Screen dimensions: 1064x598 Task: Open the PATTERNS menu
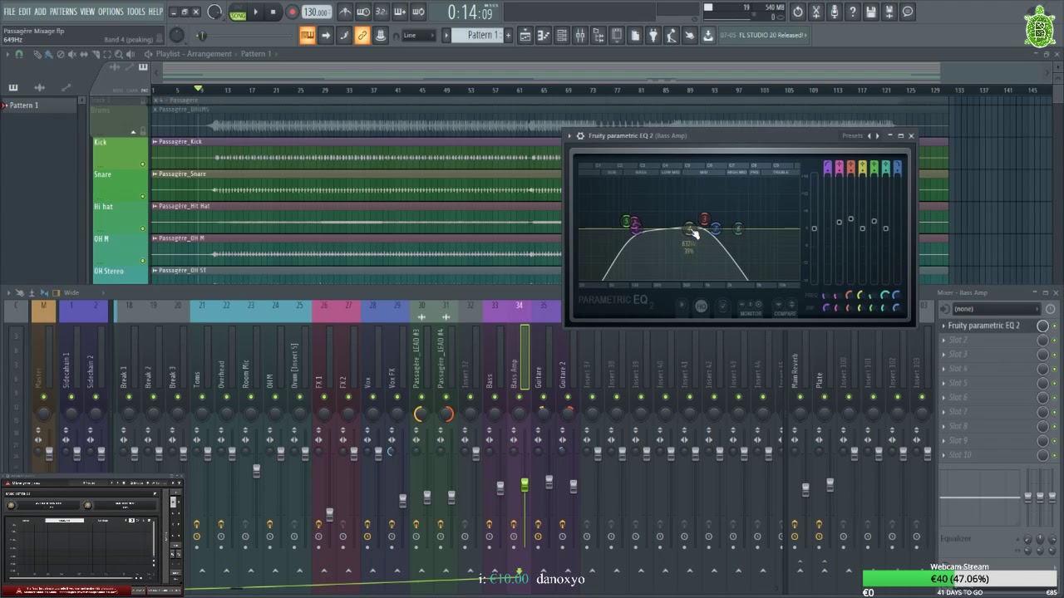pos(63,12)
